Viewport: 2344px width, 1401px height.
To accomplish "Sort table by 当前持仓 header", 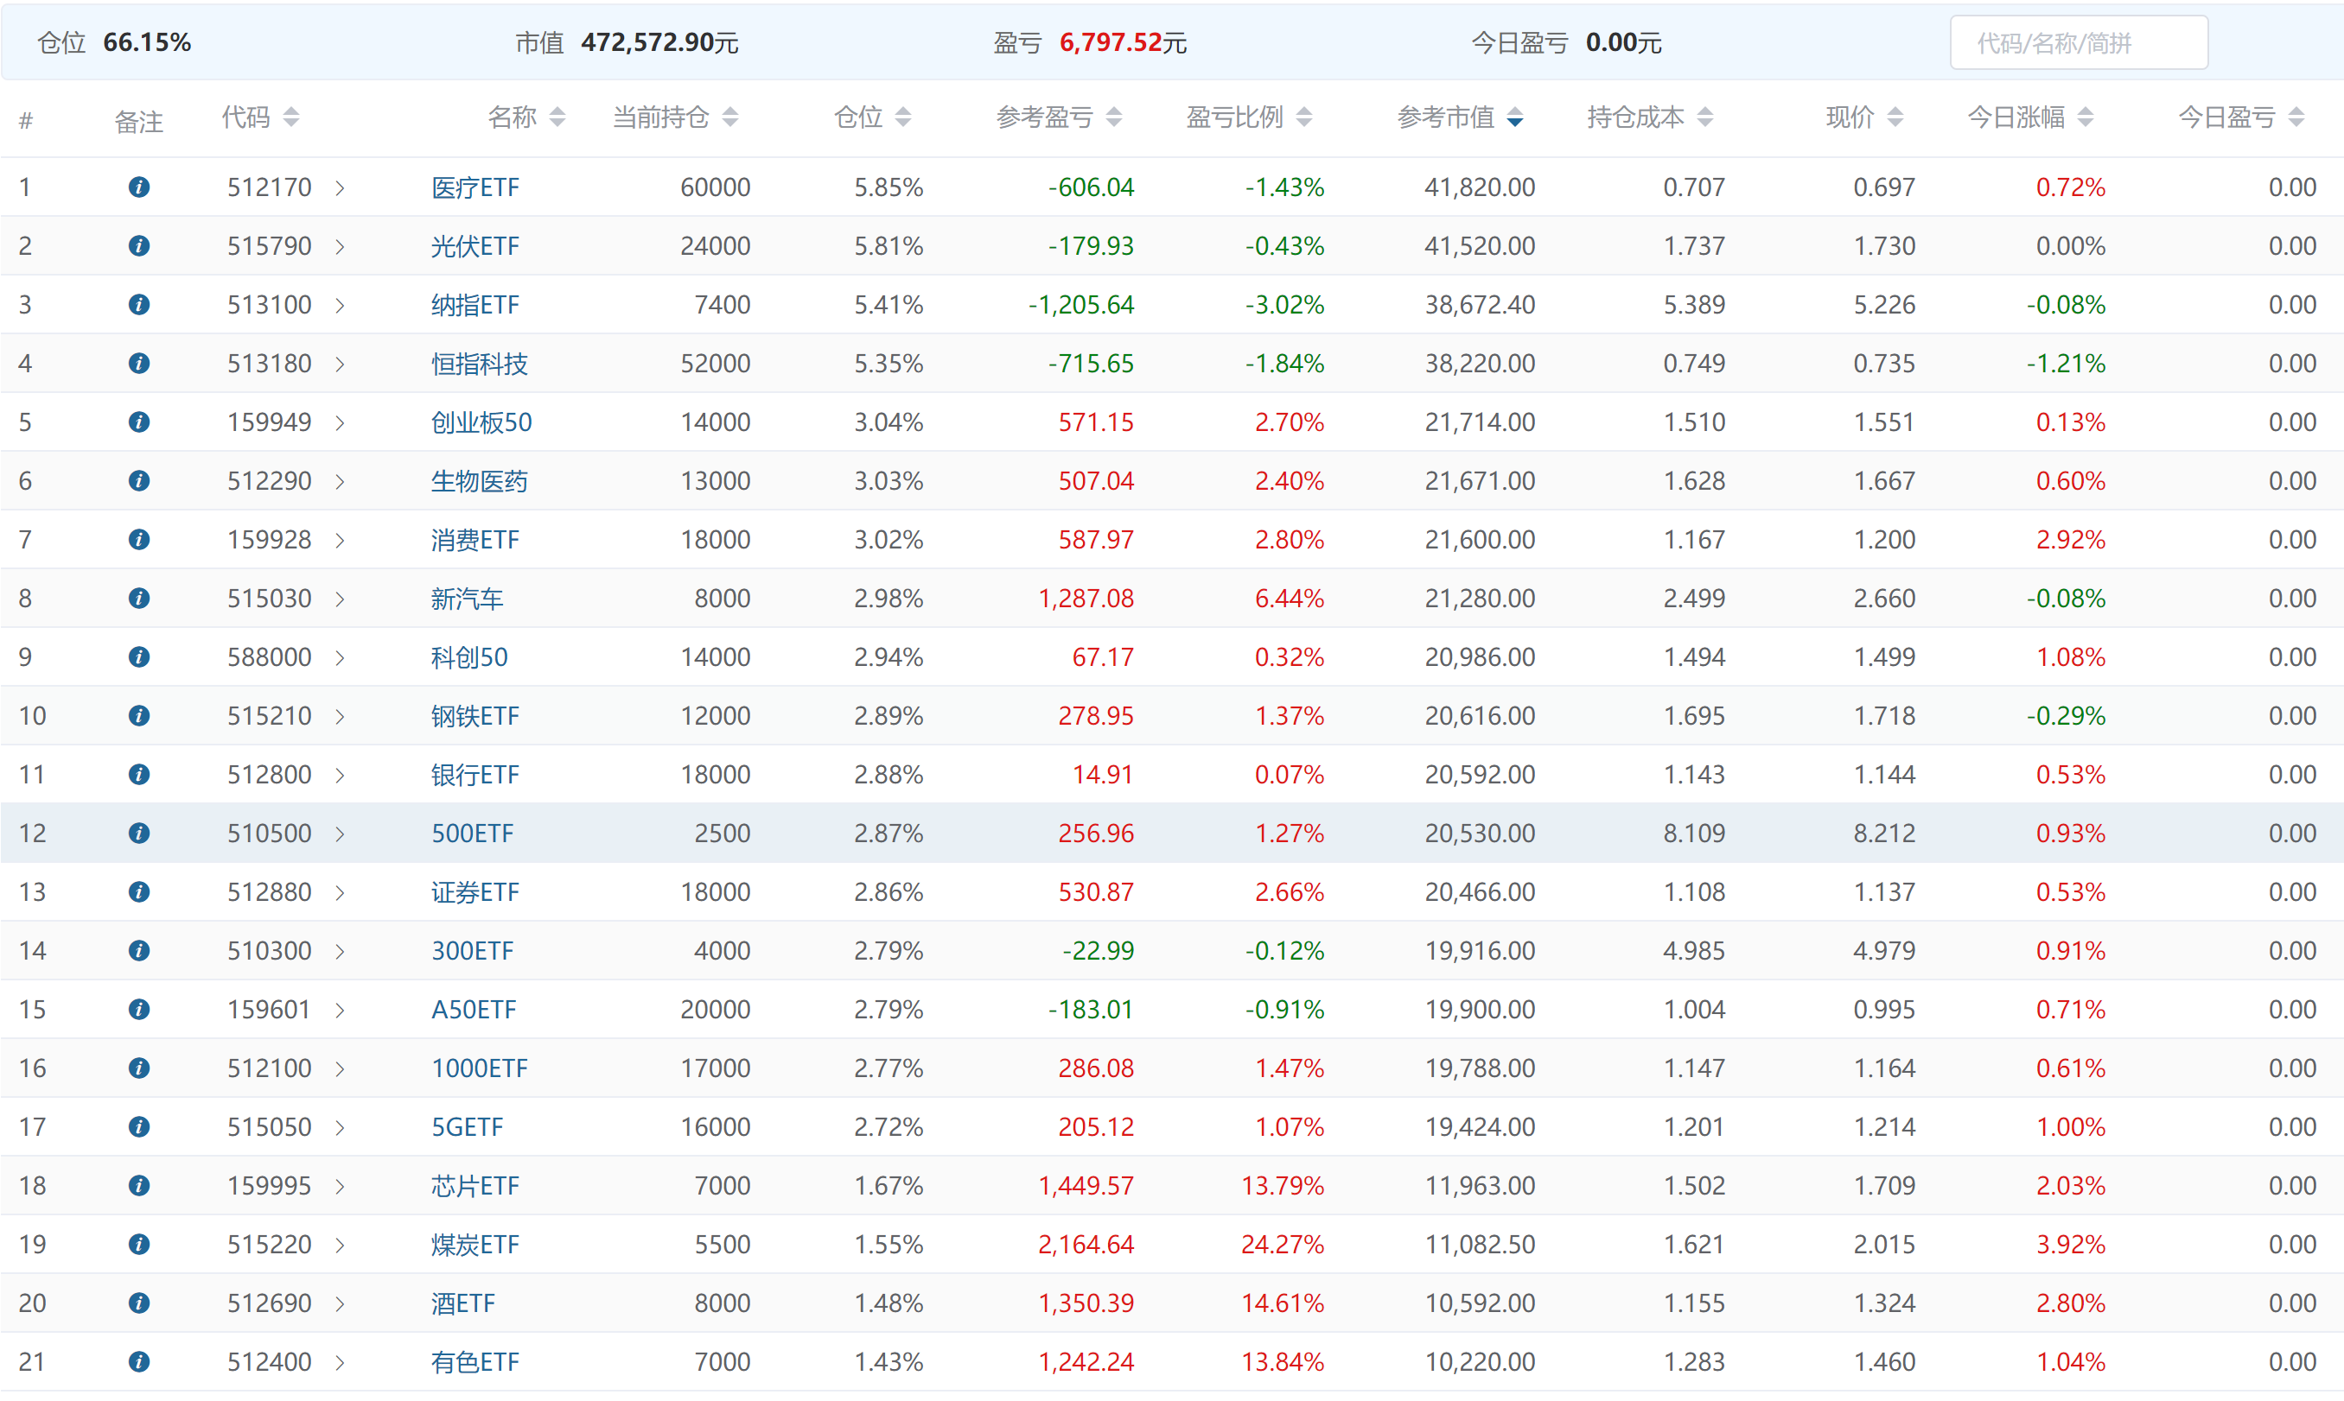I will coord(730,117).
